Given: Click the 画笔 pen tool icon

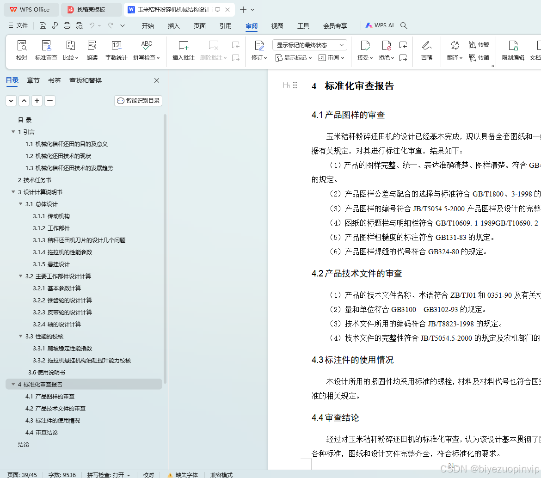Looking at the screenshot, I should click(427, 50).
